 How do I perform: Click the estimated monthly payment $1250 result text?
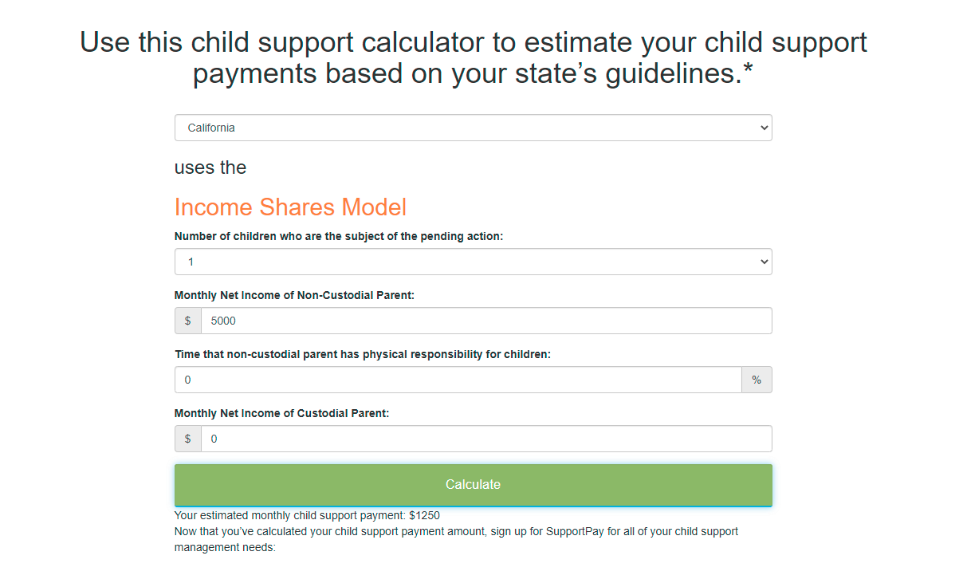coord(307,515)
